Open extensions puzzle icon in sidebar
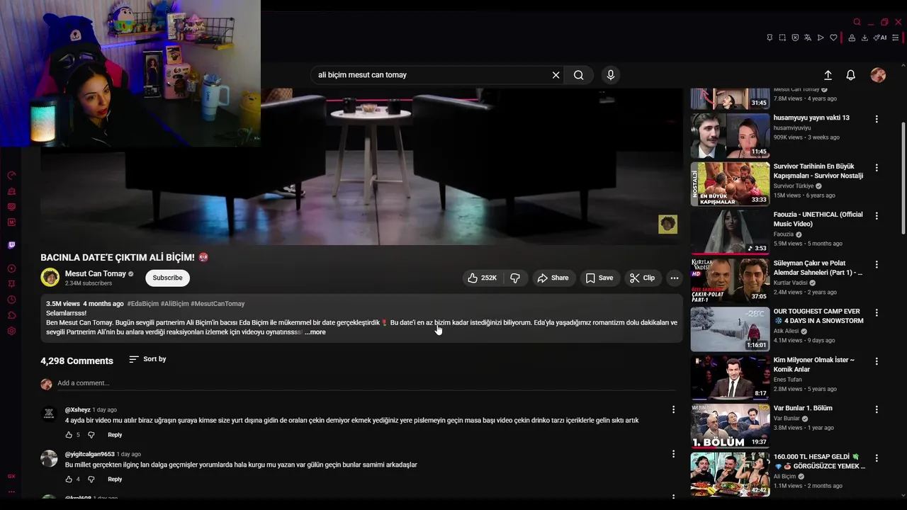The width and height of the screenshot is (907, 510). point(11,315)
